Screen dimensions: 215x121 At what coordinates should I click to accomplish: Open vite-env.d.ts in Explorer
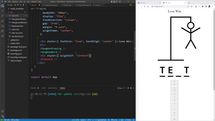tap(17, 33)
